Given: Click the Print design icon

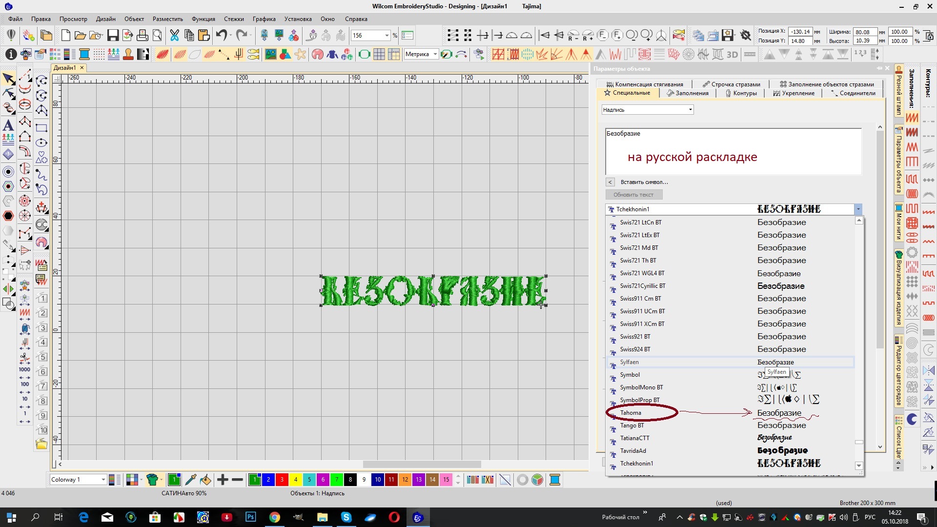Looking at the screenshot, I should (x=142, y=35).
